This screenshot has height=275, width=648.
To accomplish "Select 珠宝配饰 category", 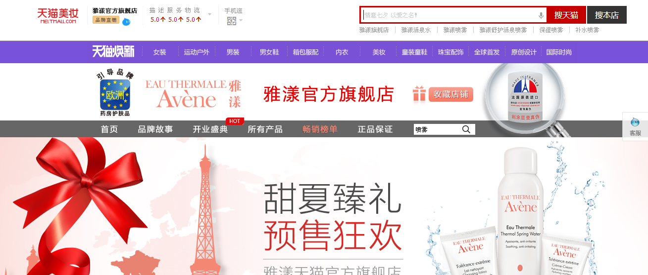I will (451, 52).
